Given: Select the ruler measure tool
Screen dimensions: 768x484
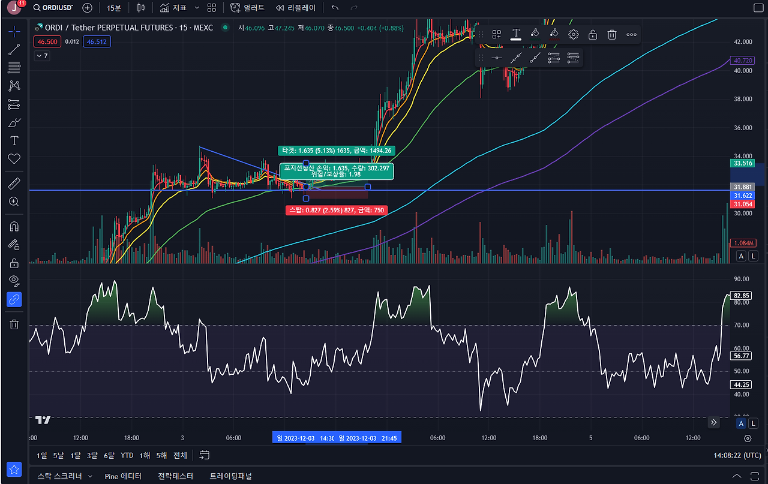Looking at the screenshot, I should click(x=14, y=183).
